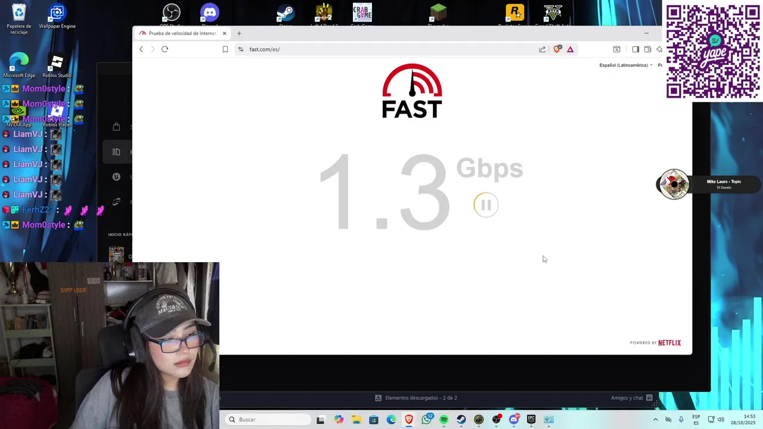
Task: Open Amigos y chat in Steam
Action: pos(632,397)
